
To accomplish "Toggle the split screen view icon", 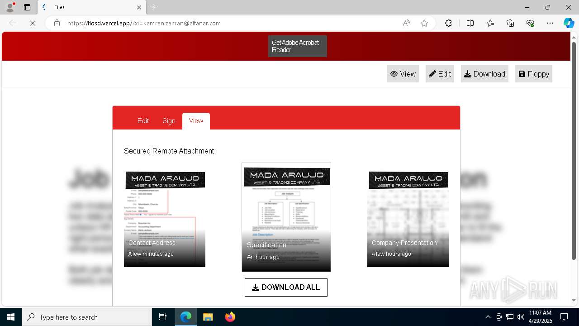I will point(470,23).
